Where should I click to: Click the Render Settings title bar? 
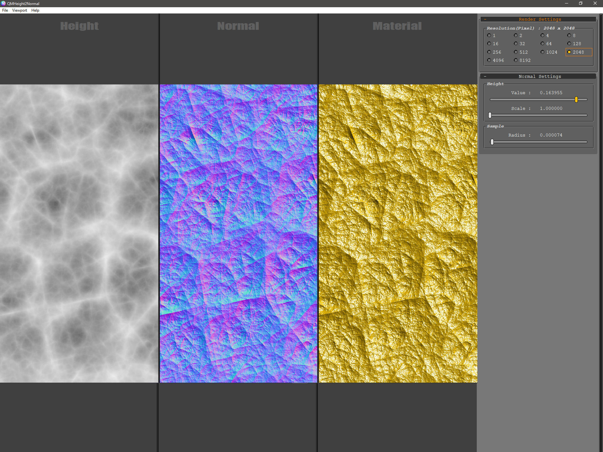point(540,19)
